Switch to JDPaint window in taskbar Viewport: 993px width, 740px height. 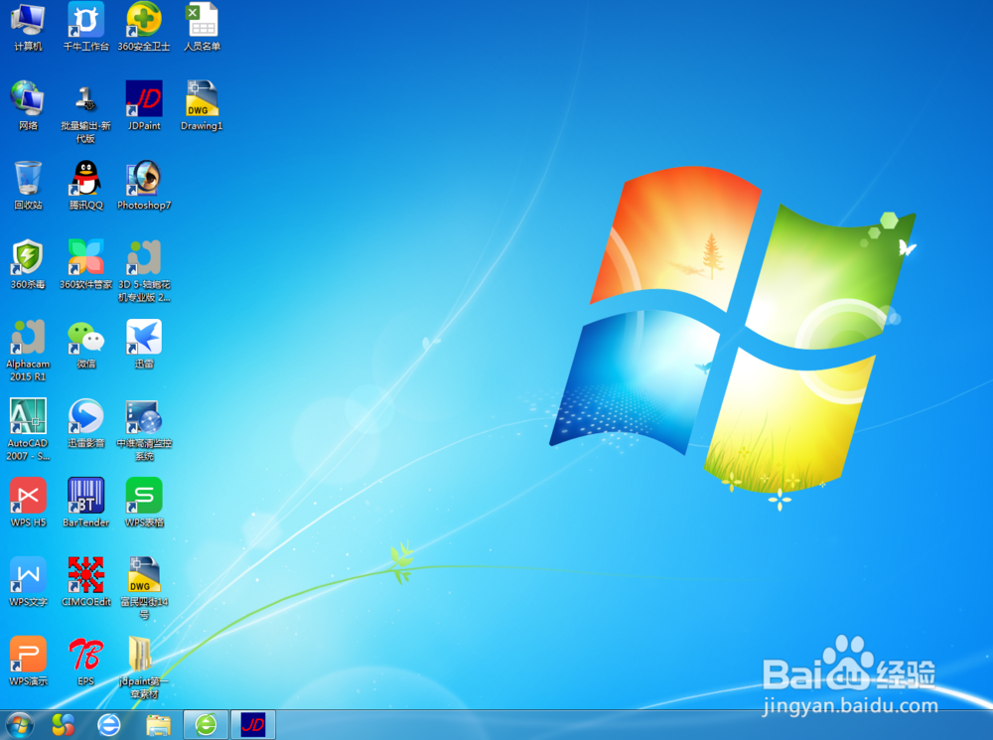click(253, 724)
